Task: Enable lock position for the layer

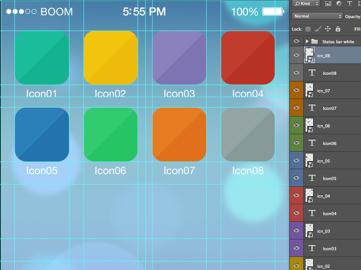Action: click(328, 28)
